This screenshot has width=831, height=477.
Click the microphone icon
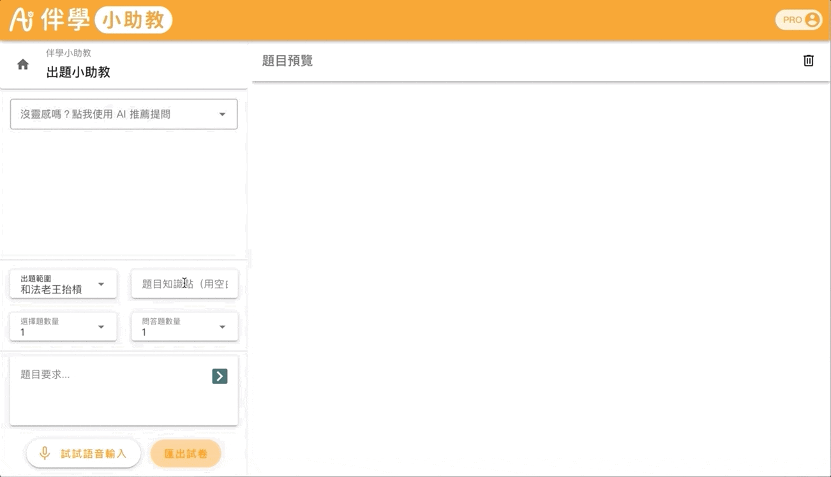pos(45,453)
